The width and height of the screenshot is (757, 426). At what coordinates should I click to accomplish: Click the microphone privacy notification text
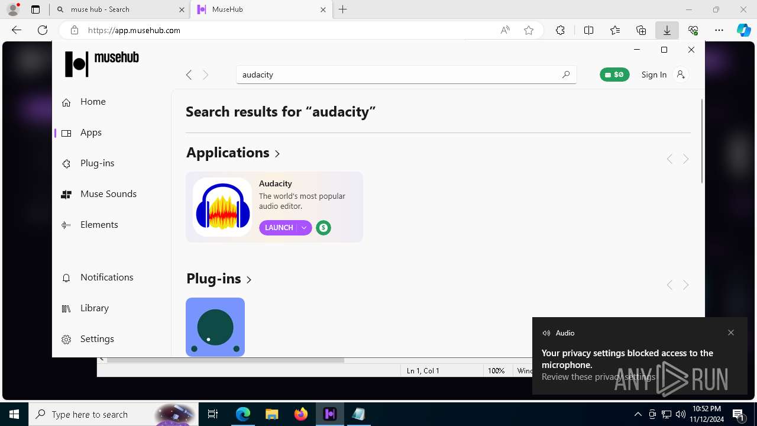tap(627, 359)
